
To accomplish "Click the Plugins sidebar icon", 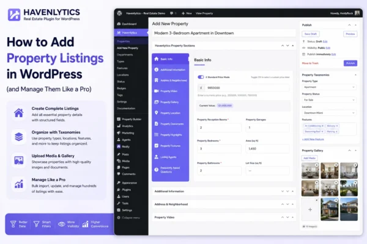I will [119, 190].
